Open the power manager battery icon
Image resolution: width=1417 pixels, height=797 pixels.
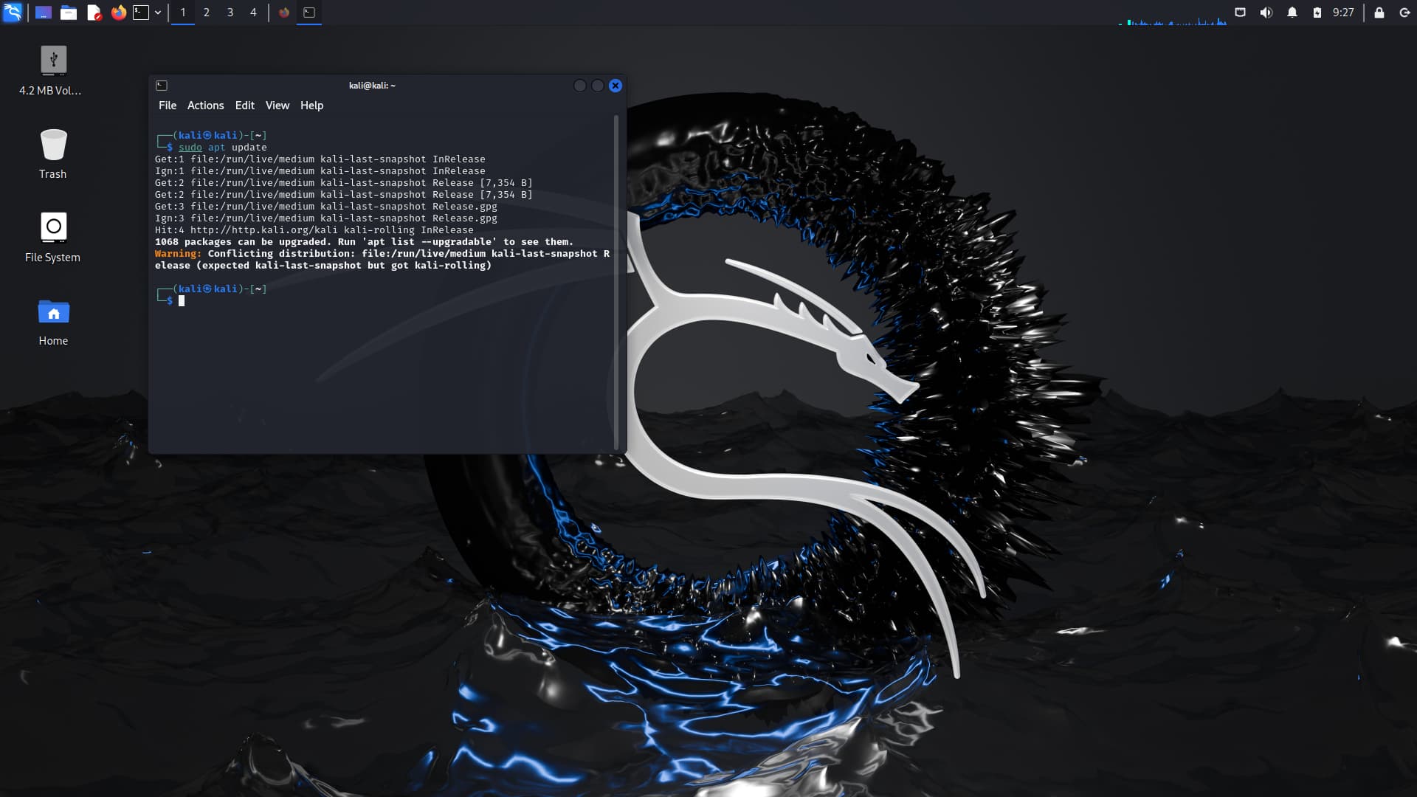(x=1317, y=13)
